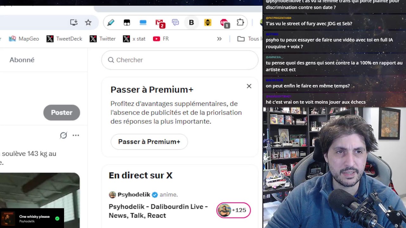Open the Psyhodelik - Dalibourdin Live broadcast title

coord(158,211)
